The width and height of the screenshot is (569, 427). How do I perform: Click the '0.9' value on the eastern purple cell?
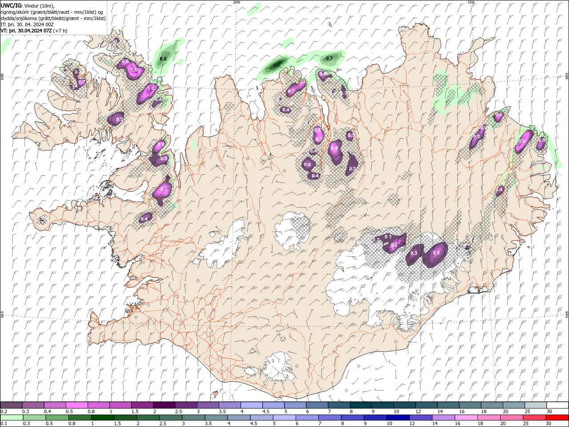[x=522, y=141]
